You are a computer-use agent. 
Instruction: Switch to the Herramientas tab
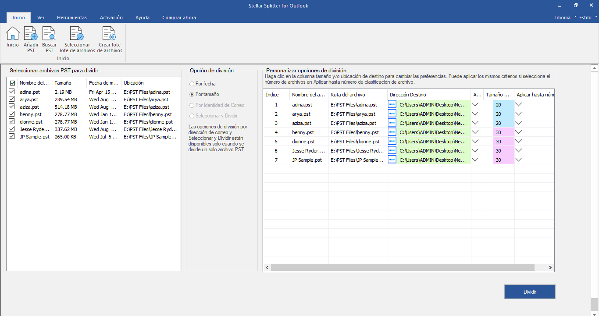pos(72,18)
